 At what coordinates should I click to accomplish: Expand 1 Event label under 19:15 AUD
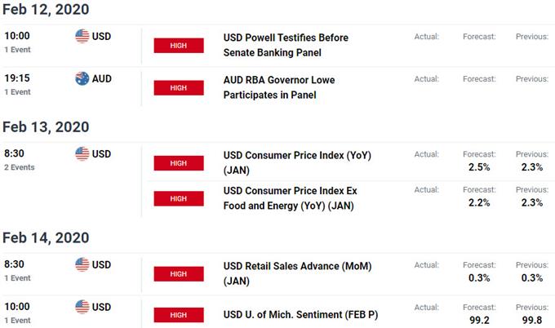(17, 92)
